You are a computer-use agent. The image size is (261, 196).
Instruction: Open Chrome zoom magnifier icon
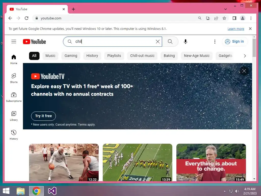click(x=200, y=18)
